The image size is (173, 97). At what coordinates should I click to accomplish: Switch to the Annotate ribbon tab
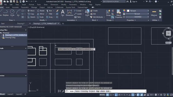pos(15,7)
